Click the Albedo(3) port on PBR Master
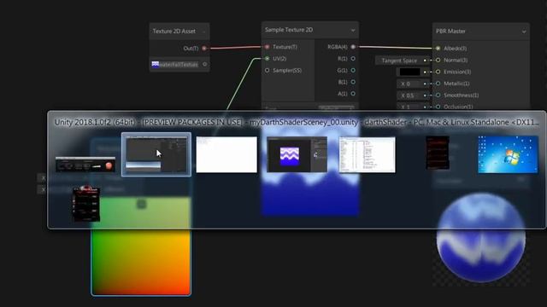Image resolution: width=547 pixels, height=307 pixels. pyautogui.click(x=438, y=49)
